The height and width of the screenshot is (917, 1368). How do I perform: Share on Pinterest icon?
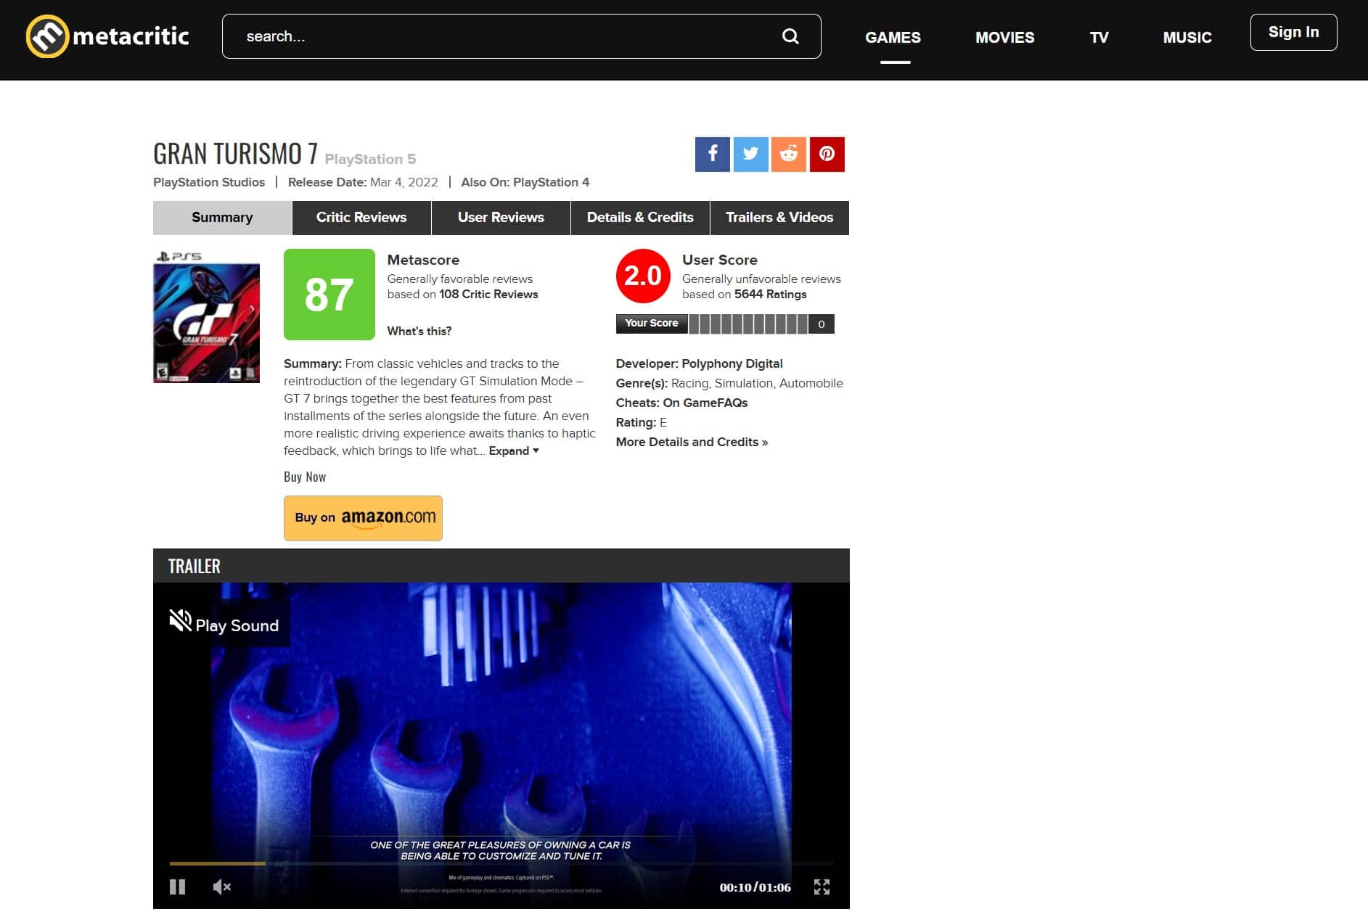[x=827, y=154]
